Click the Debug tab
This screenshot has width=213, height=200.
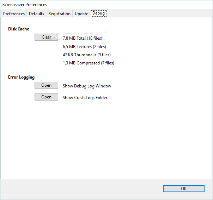pyautogui.click(x=99, y=13)
